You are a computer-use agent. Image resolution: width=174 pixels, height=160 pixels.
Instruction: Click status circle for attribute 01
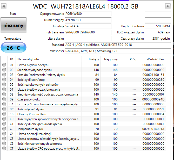click(4, 65)
